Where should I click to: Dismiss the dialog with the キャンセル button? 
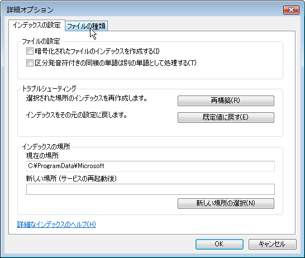click(273, 244)
